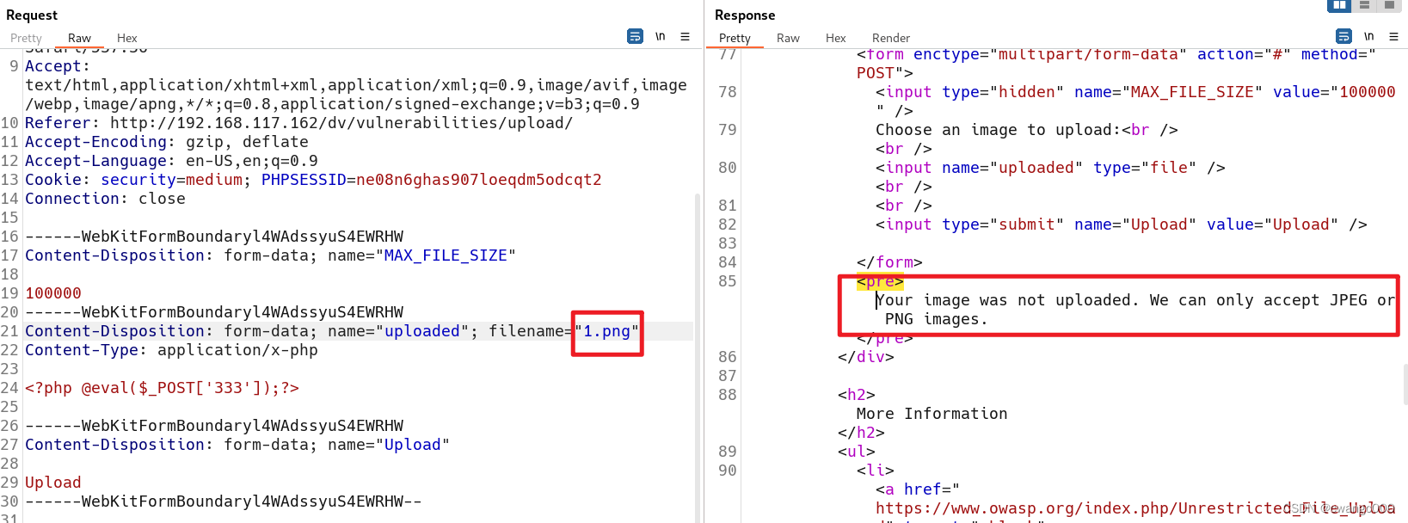Click the name="Upload" Content-Disposition line
Viewport: 1408px width, 523px height.
pyautogui.click(x=237, y=445)
